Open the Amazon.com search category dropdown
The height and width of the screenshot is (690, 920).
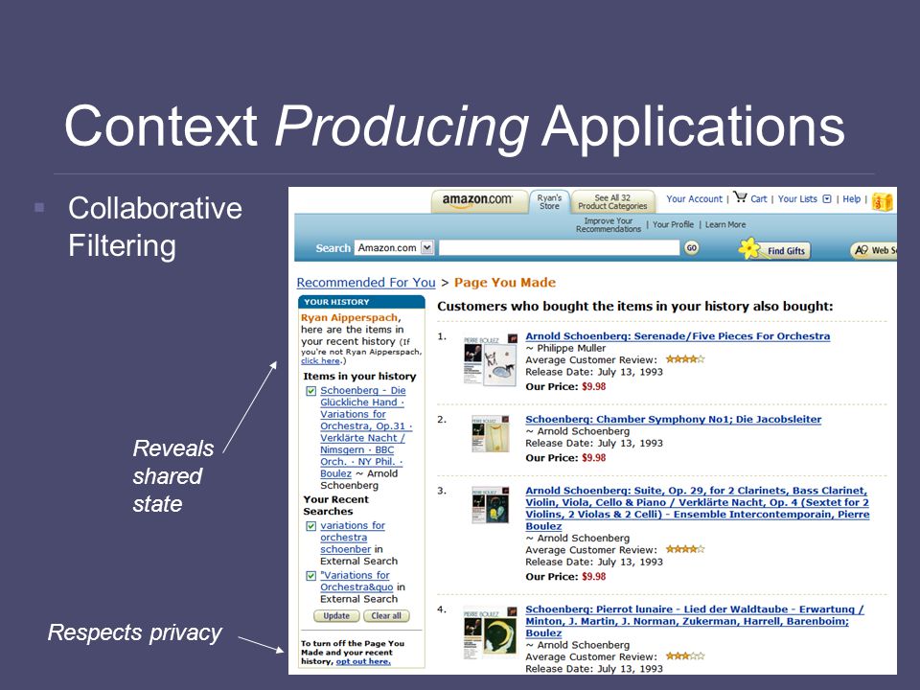394,247
